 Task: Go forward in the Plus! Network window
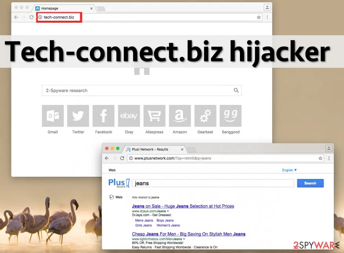[x=114, y=158]
